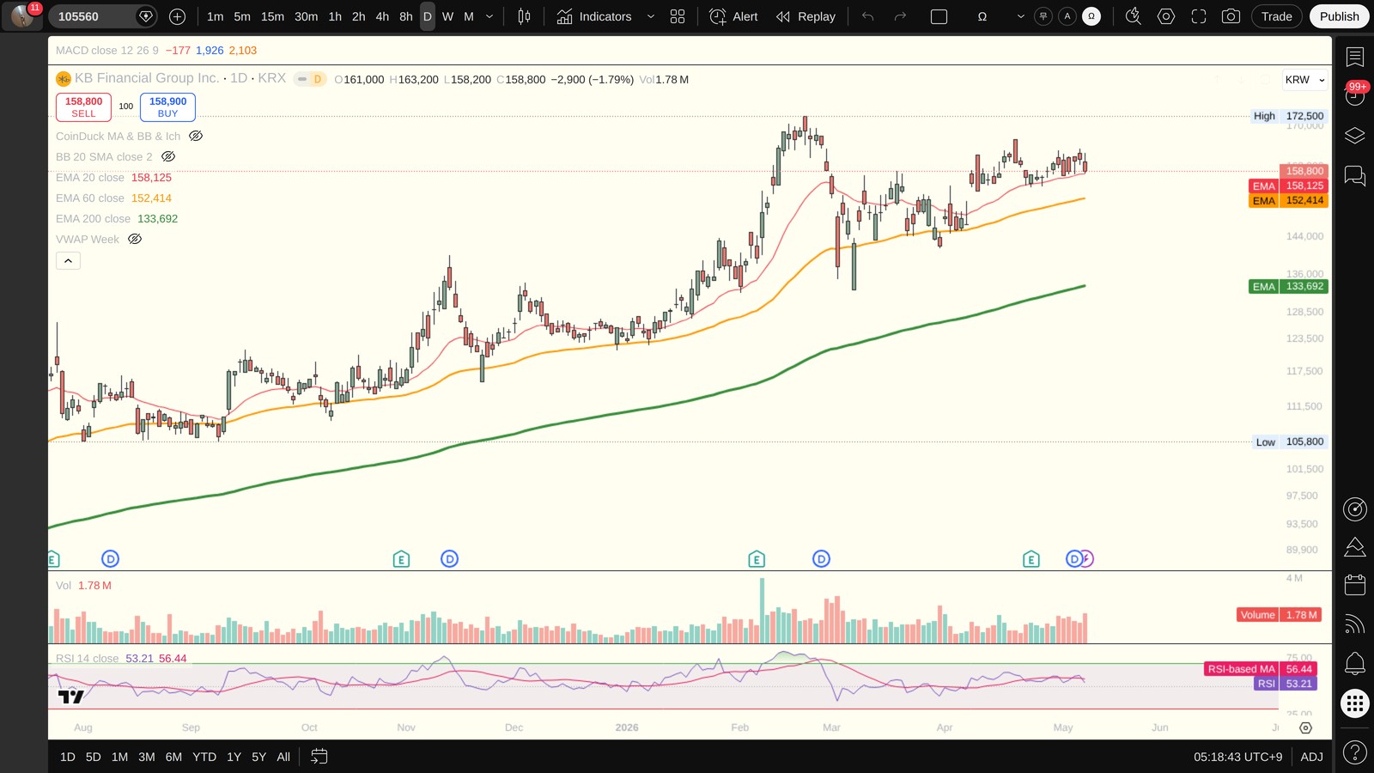Set the date range to 1M
This screenshot has width=1374, height=773.
click(119, 757)
